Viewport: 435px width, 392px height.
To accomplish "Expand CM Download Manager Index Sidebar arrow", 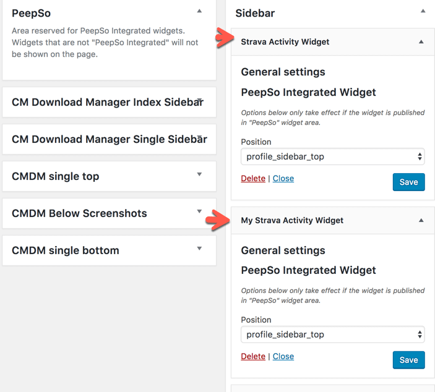I will pos(199,100).
